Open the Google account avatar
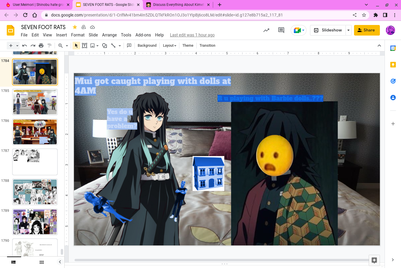Screen dimensions: 401x268 click(x=390, y=30)
